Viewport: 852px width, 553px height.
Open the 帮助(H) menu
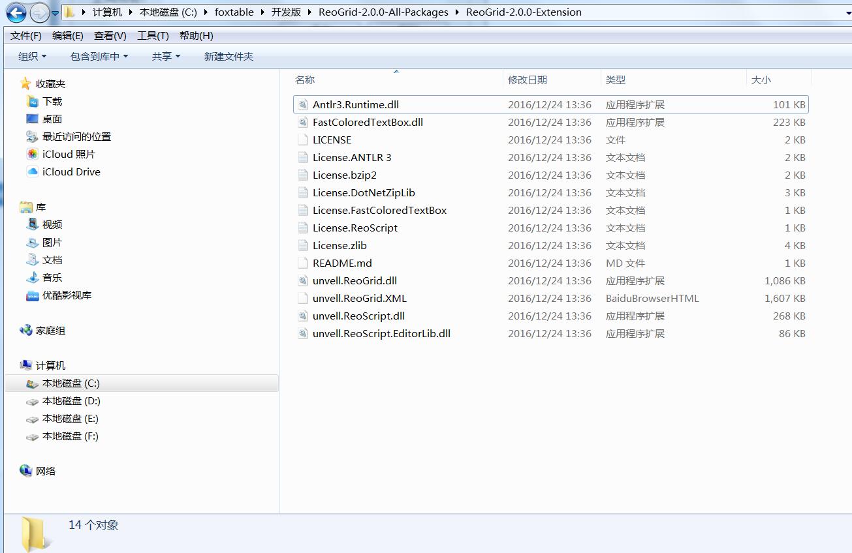(197, 36)
